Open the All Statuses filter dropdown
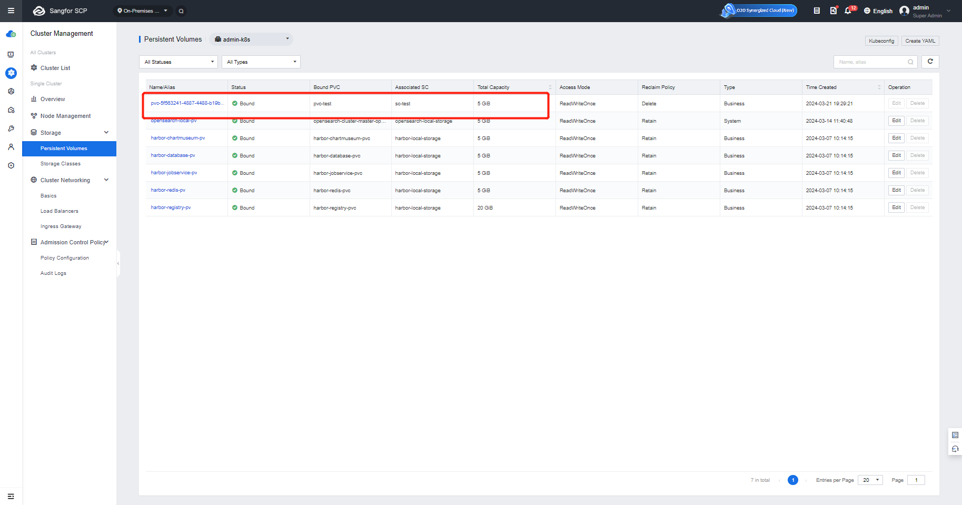This screenshot has height=505, width=962. click(178, 62)
